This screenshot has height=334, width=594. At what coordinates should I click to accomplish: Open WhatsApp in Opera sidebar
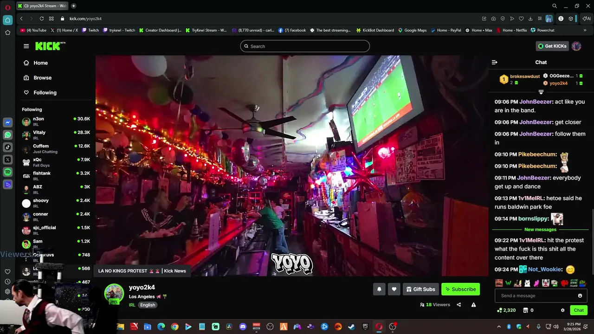pyautogui.click(x=7, y=135)
